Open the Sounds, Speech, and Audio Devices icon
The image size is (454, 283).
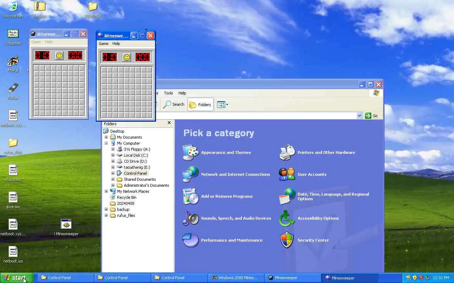(190, 218)
